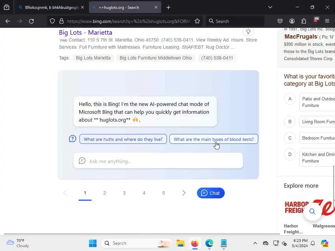335x251 pixels.
Task: Select the Big Lots Marietta tag
Action: [93, 58]
